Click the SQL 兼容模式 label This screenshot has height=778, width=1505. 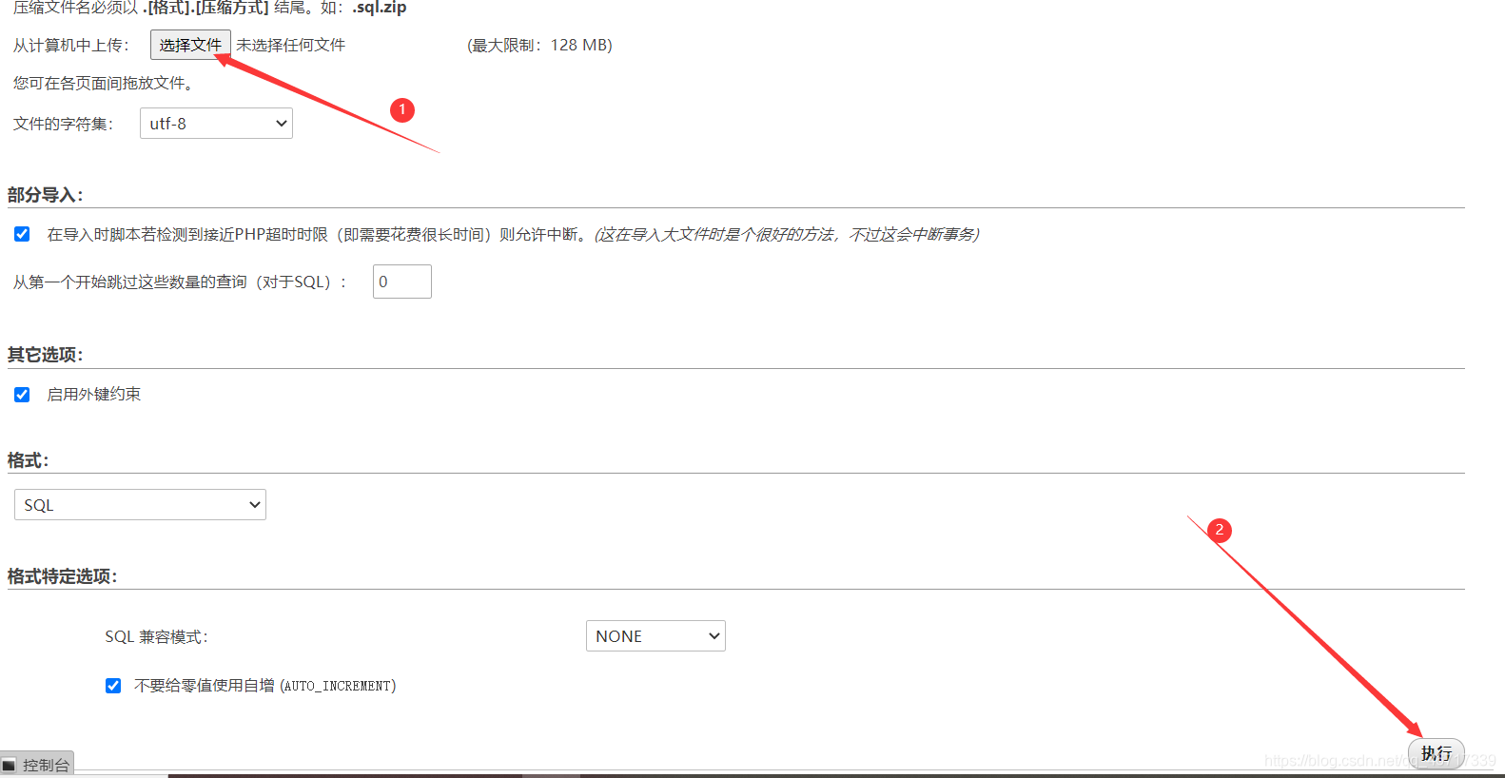click(157, 636)
